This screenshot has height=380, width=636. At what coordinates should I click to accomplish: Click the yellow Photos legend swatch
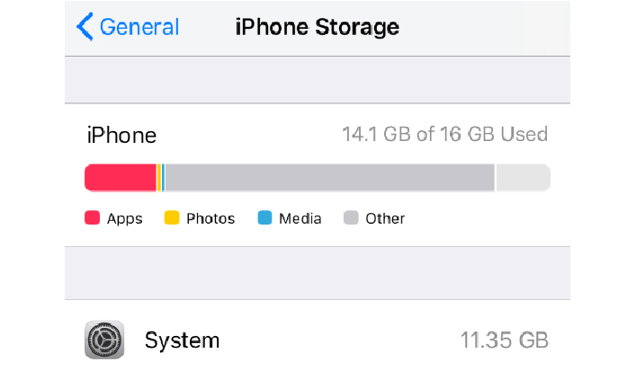coord(172,218)
